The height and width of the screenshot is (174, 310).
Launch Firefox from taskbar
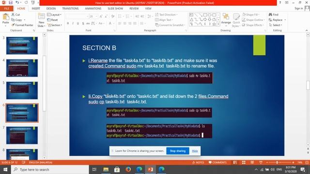coord(128,170)
